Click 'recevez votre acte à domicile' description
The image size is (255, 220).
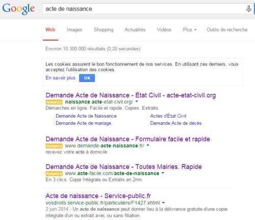(x=76, y=152)
